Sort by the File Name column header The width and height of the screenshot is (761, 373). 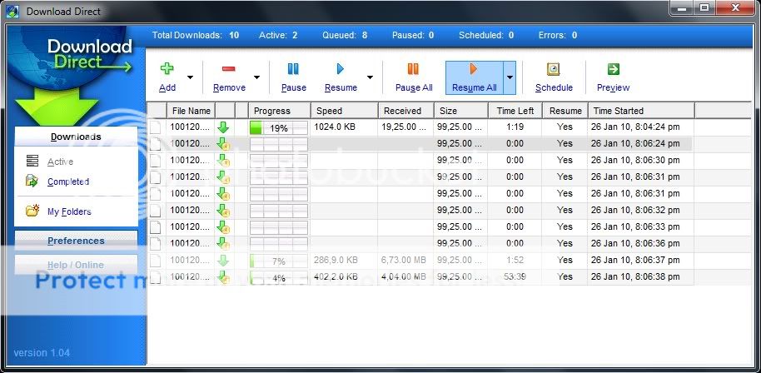click(x=191, y=111)
